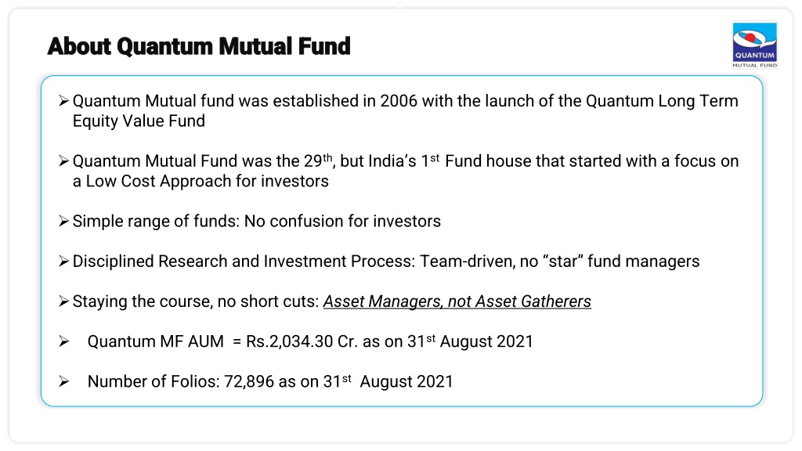Click the arrow bullet before 'Quantum Mutual fund was established'
This screenshot has width=802, height=451.
click(63, 101)
